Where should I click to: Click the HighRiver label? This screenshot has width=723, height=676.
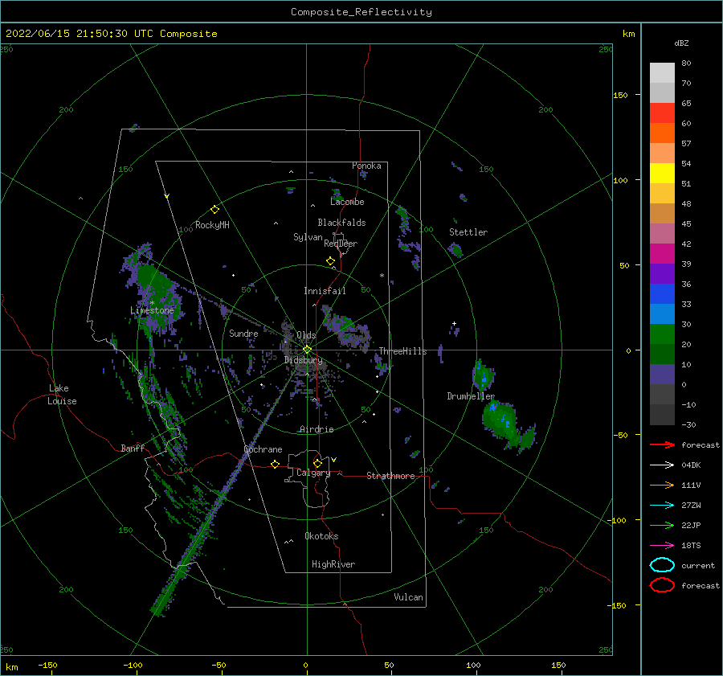pyautogui.click(x=333, y=564)
